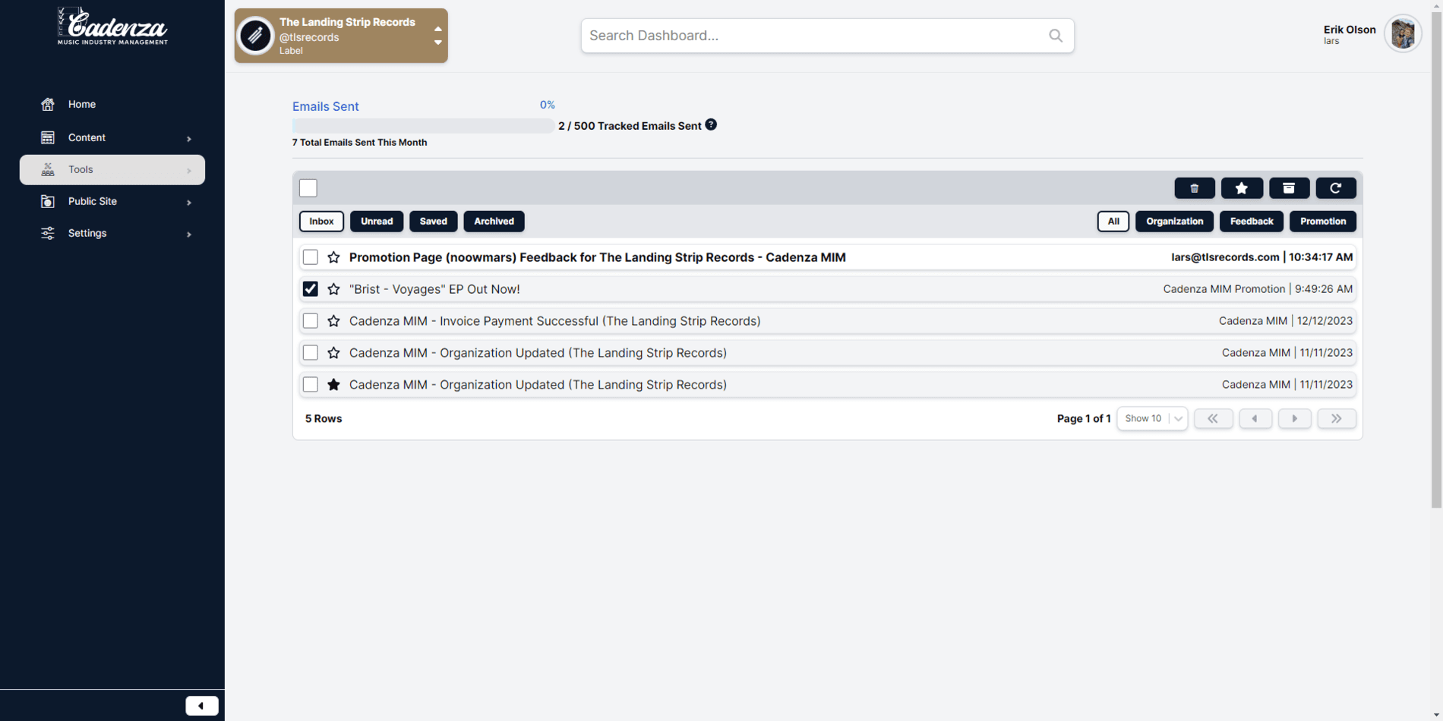Image resolution: width=1443 pixels, height=721 pixels.
Task: Unstar the last Organization Updated email
Action: pos(333,385)
